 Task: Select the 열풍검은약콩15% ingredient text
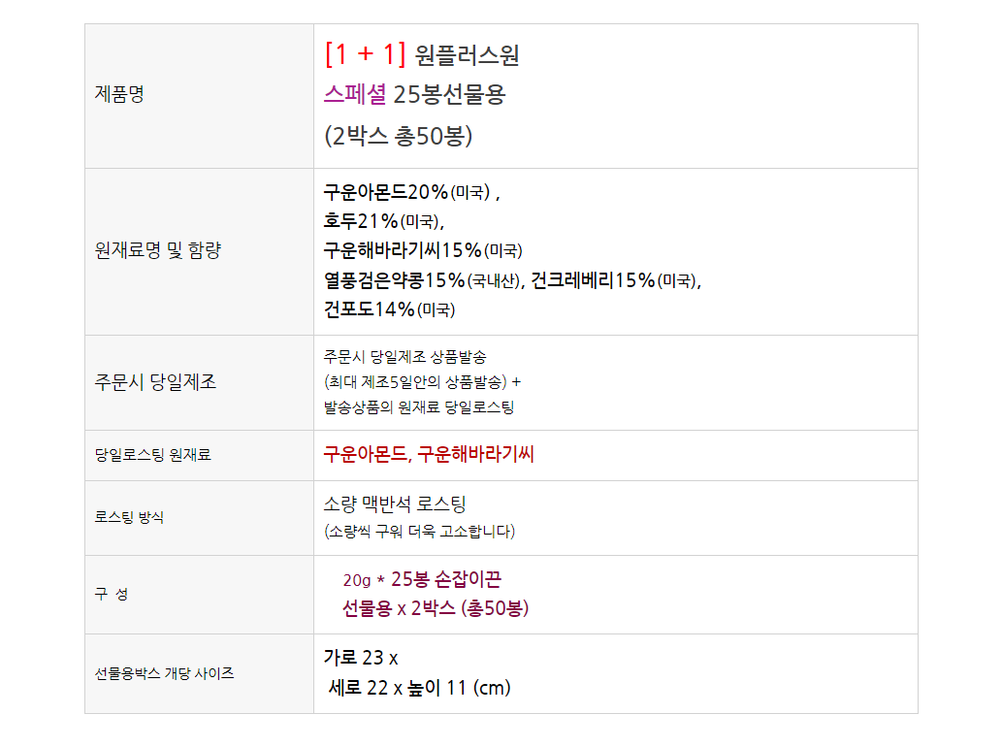395,280
